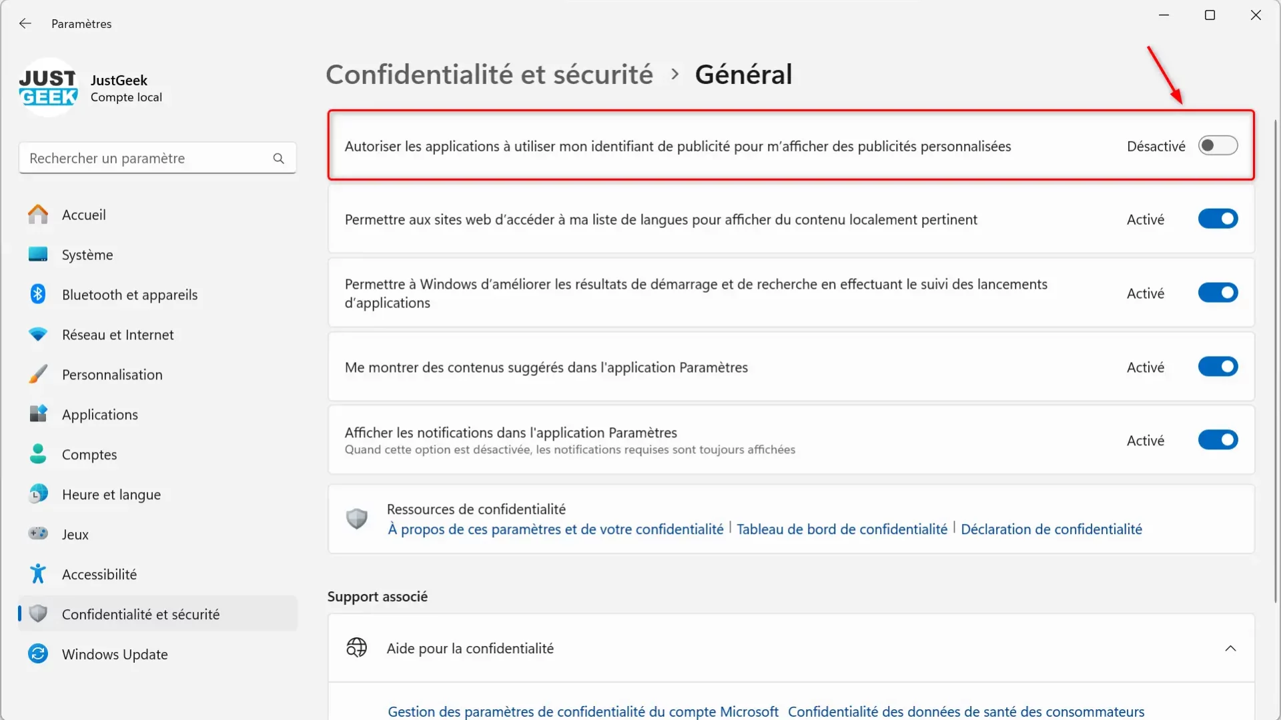This screenshot has height=720, width=1281.
Task: Click the Personnalisation paintbrush icon
Action: click(38, 374)
